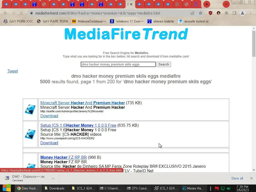
Task: Click disk icon beside Minecraft Server Hacker
Action: click(30, 109)
